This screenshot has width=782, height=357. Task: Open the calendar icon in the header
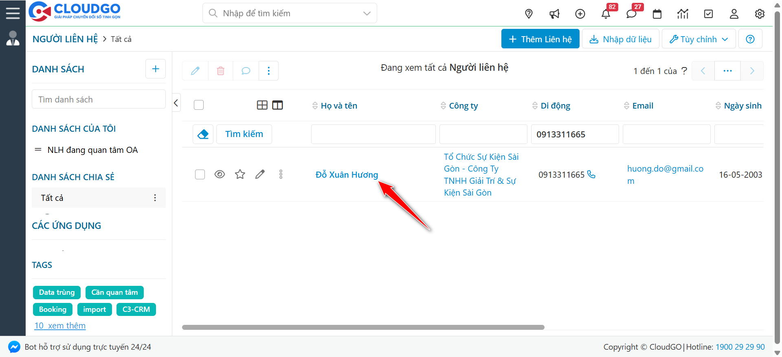pyautogui.click(x=657, y=14)
